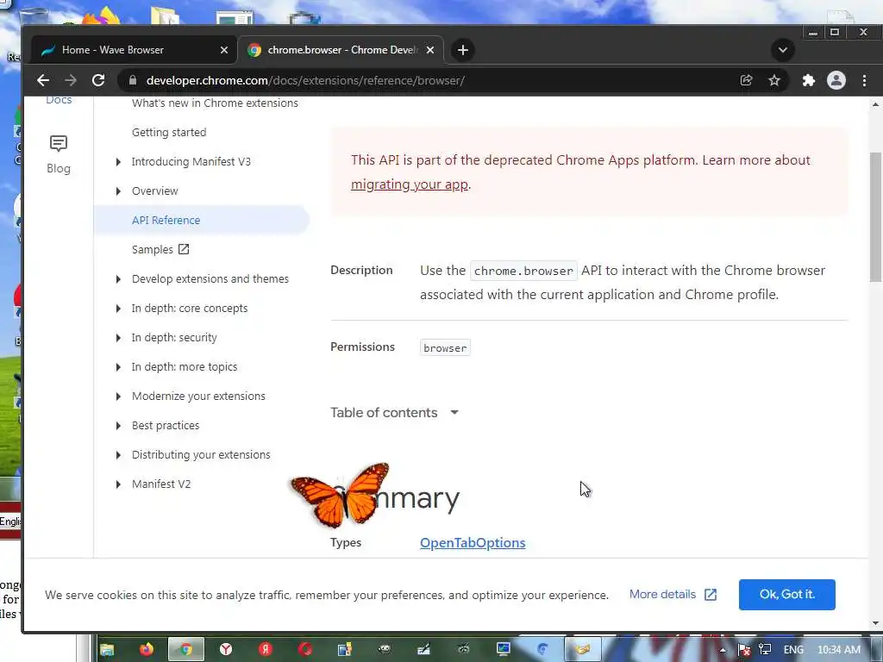Open the red Yandex Я taskbar icon
The height and width of the screenshot is (662, 883).
point(266,650)
